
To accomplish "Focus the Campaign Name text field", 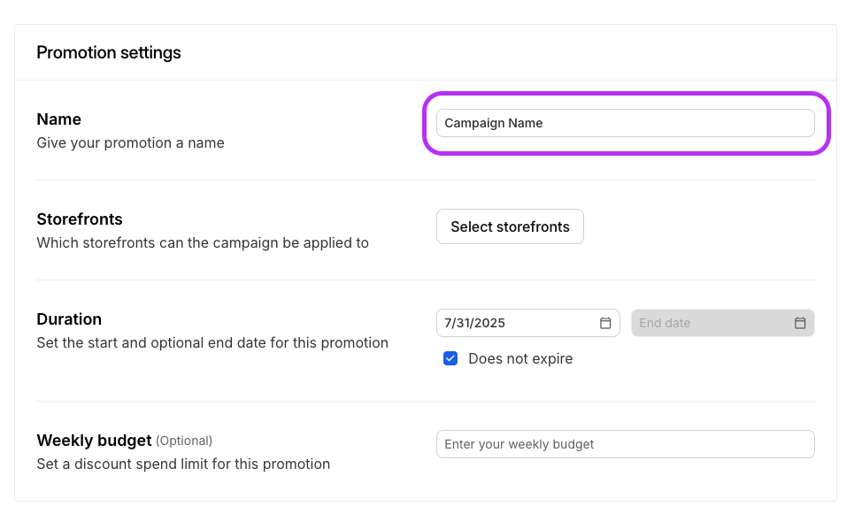I will [625, 123].
